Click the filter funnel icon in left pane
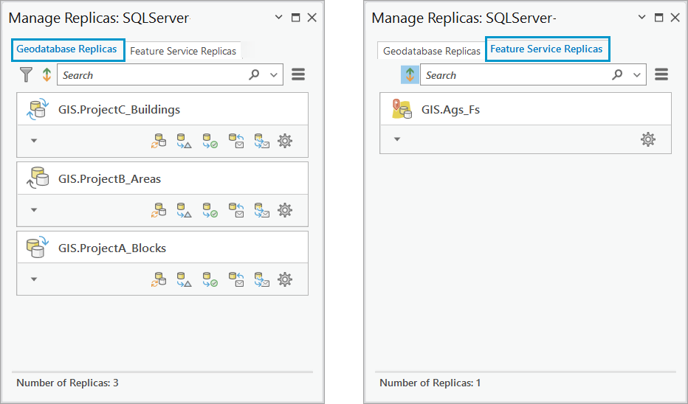 (x=27, y=74)
